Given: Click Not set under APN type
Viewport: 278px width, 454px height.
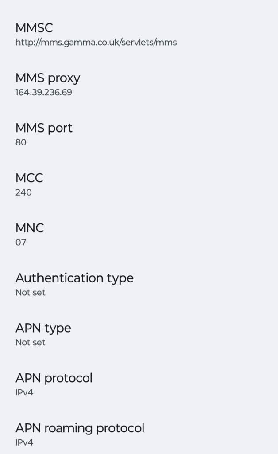Looking at the screenshot, I should click(x=30, y=343).
